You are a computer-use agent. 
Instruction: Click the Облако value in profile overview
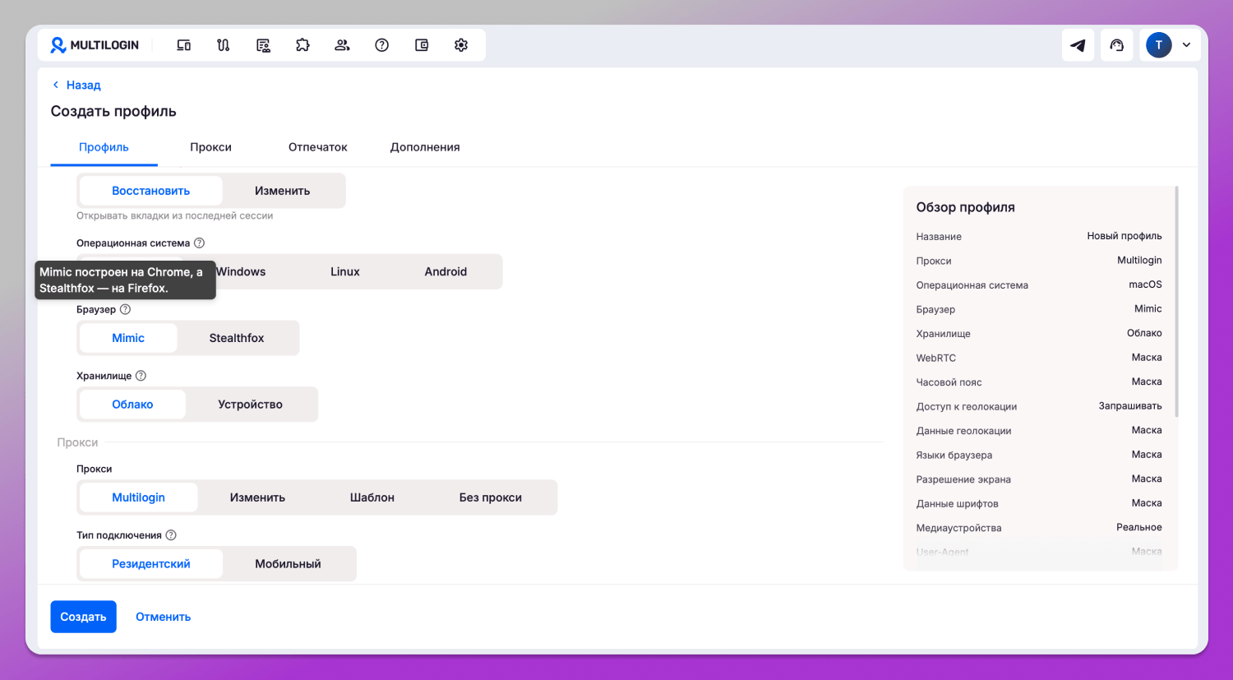click(x=1144, y=333)
